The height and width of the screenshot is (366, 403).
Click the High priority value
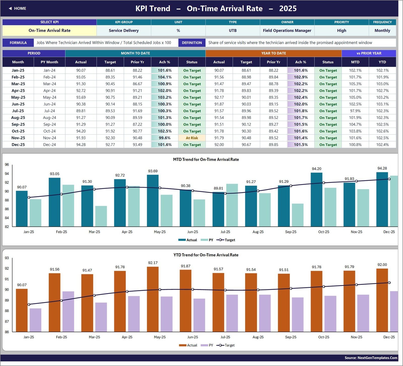(342, 30)
